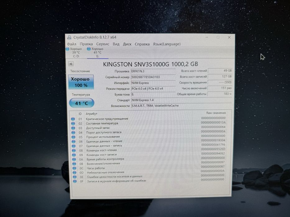Click raw value 00000000019304
Screen dimensions: 290x217
[213, 140]
